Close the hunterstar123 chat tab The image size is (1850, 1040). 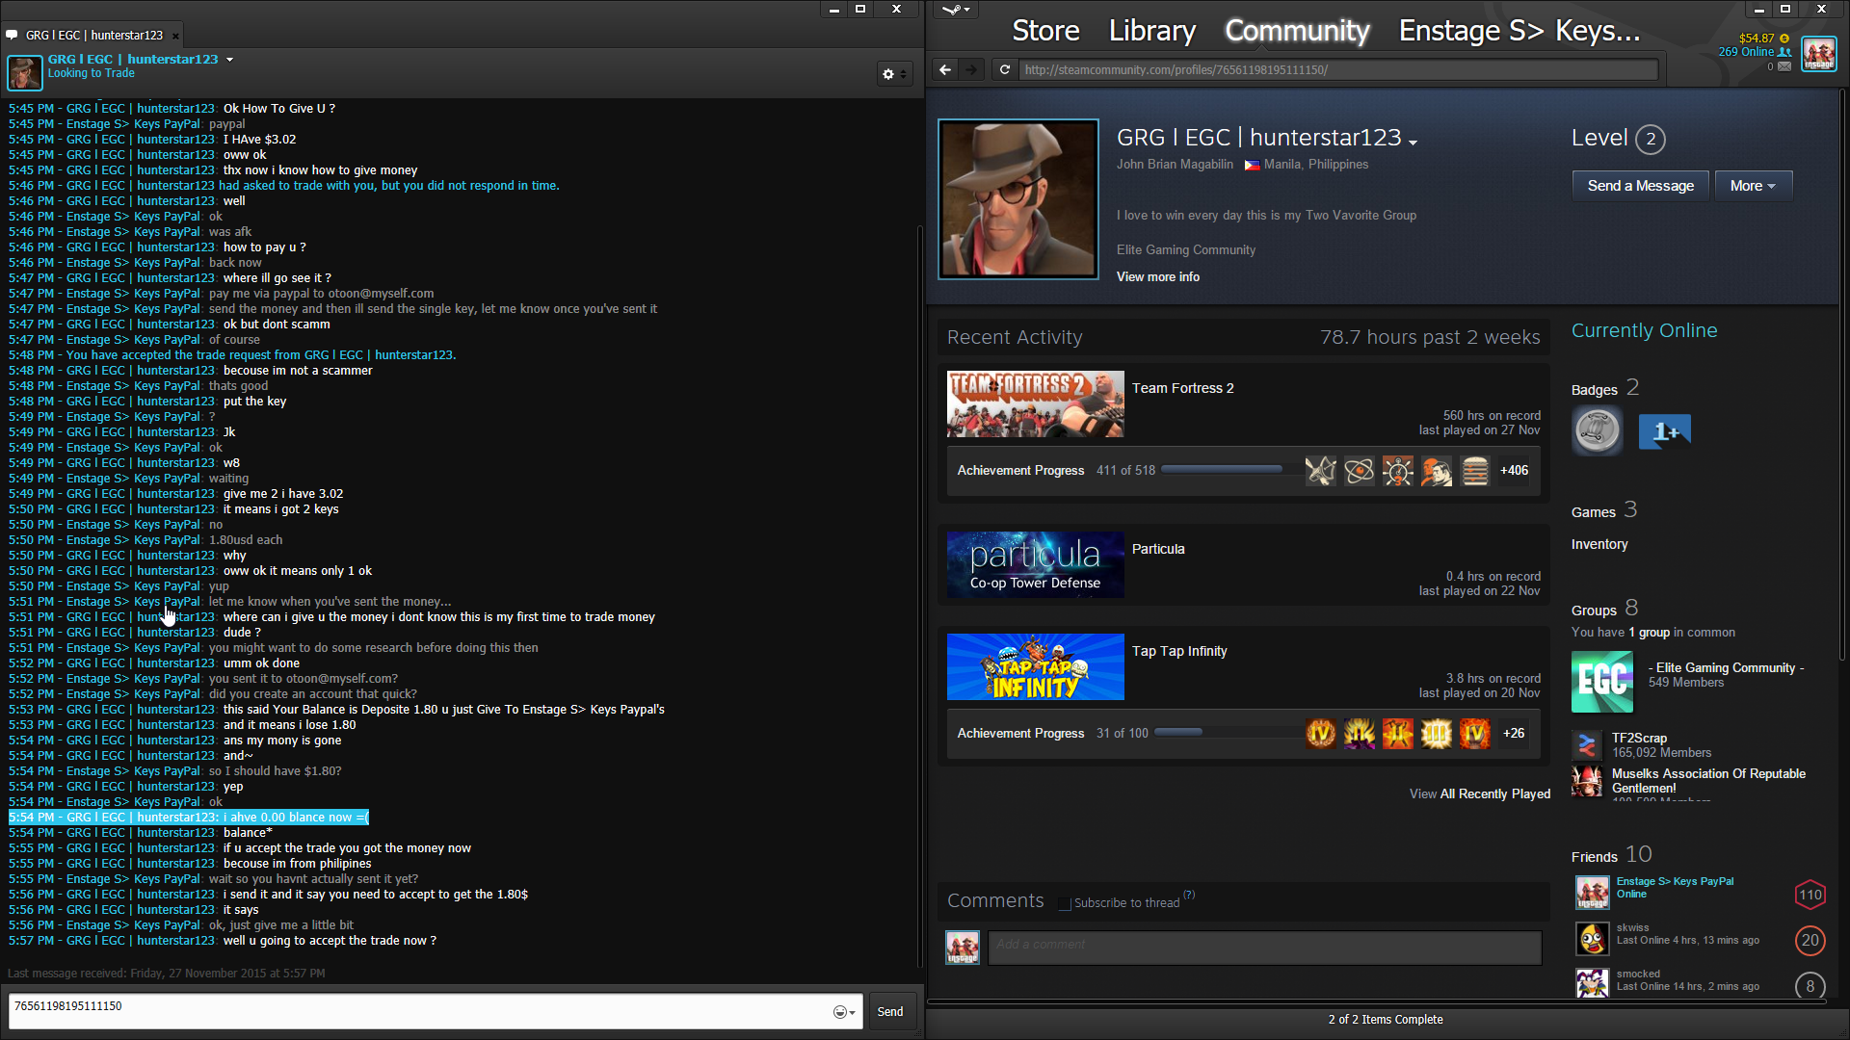[175, 37]
